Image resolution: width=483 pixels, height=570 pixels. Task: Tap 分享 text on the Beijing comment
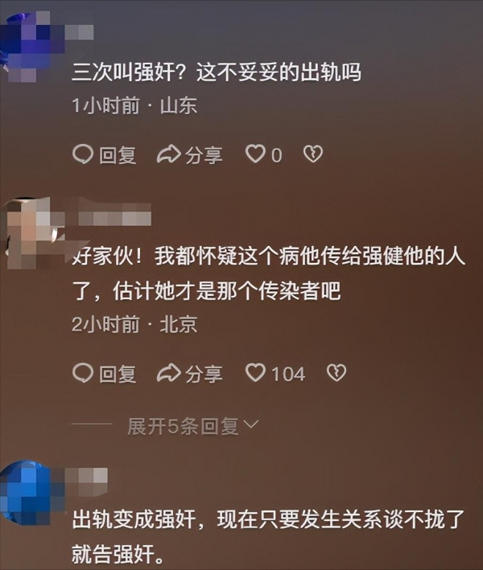click(204, 374)
